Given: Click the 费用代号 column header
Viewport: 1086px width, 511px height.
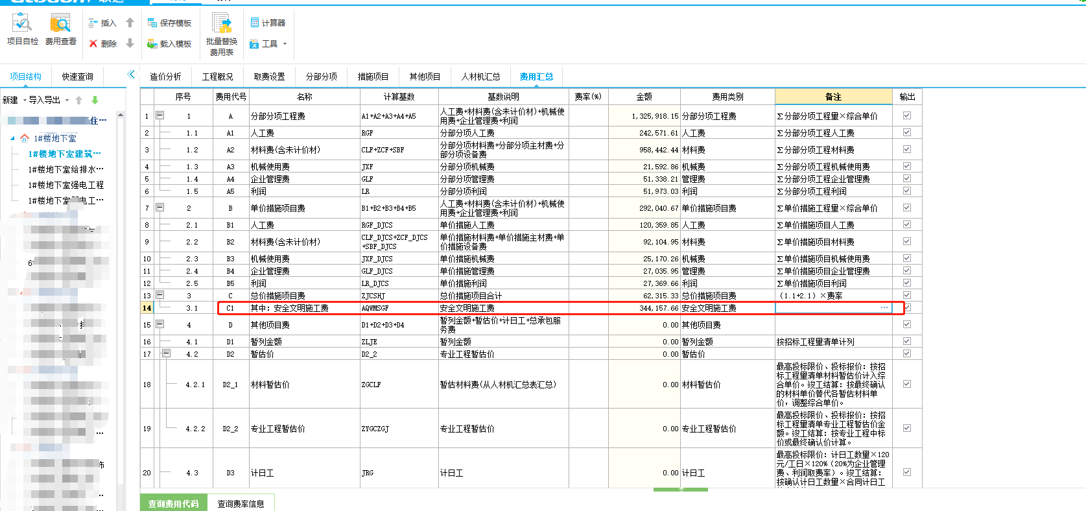Looking at the screenshot, I should tap(231, 97).
